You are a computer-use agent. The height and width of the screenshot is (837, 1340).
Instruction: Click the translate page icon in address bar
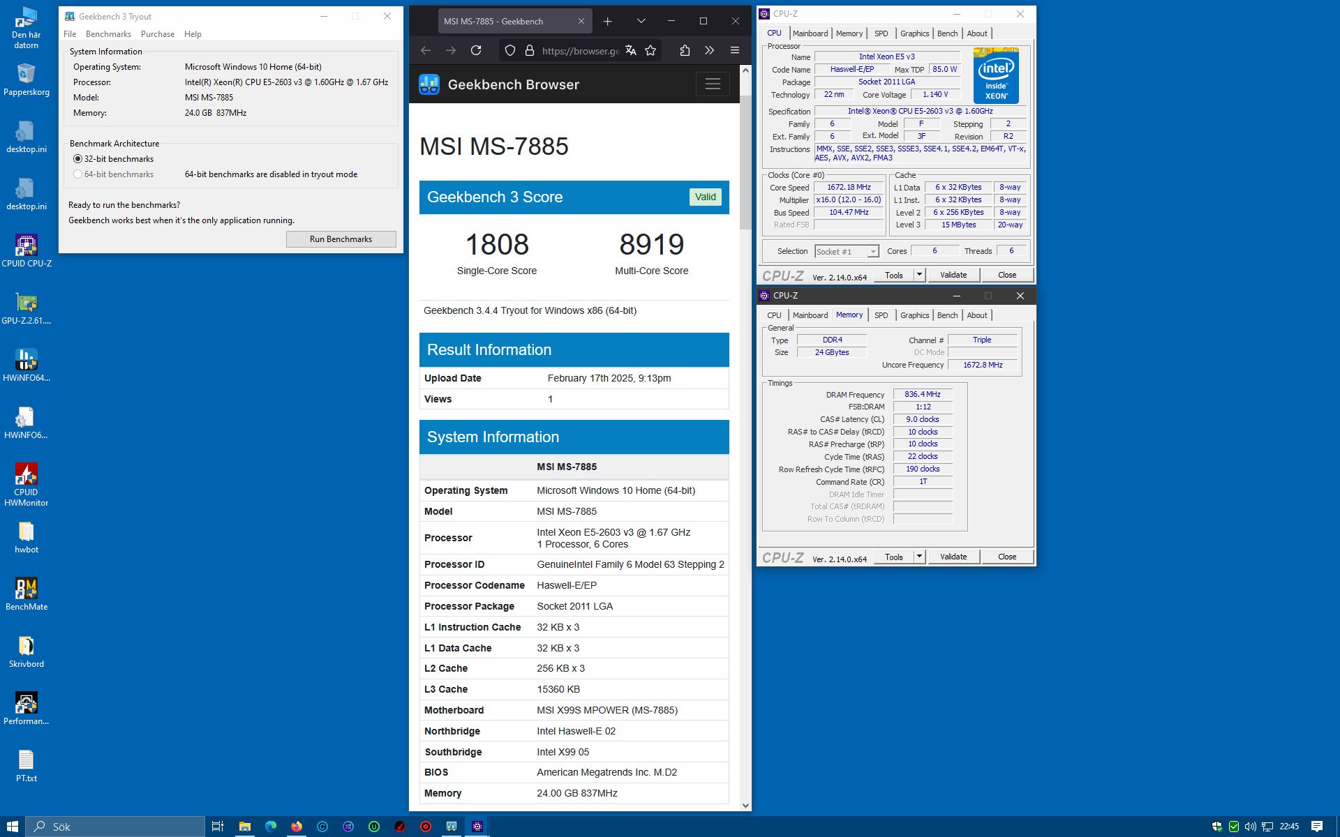[x=630, y=50]
